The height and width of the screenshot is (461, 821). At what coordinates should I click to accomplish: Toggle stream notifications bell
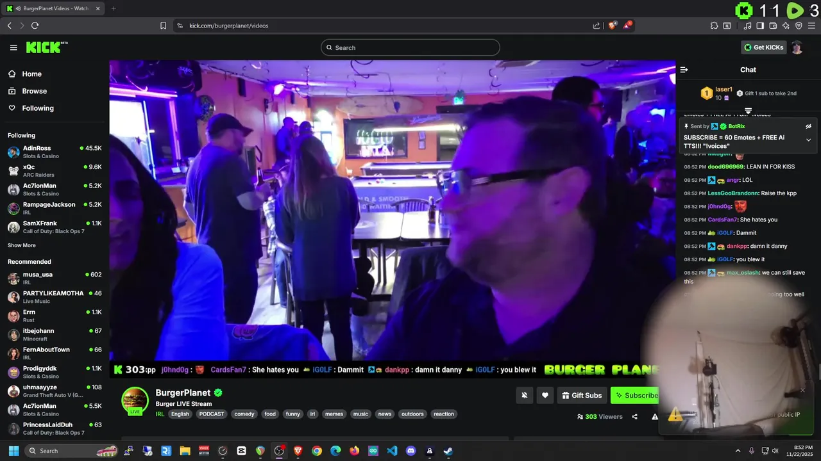(x=525, y=395)
